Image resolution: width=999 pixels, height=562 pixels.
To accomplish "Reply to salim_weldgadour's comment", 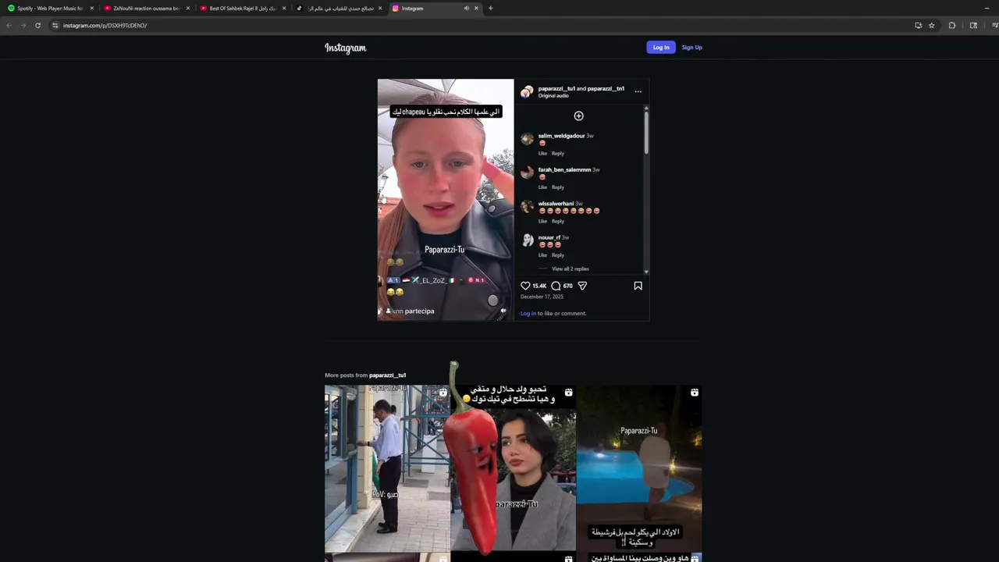I will tap(558, 153).
